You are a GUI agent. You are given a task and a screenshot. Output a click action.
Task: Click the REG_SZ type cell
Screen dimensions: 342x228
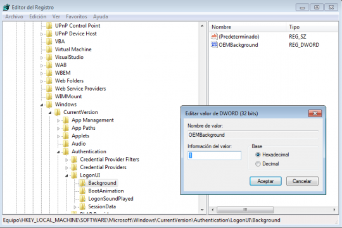[298, 37]
